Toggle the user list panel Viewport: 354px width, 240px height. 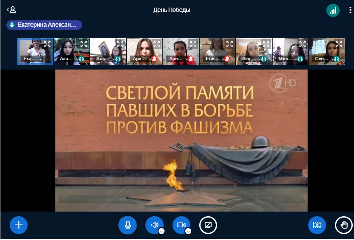tap(11, 10)
